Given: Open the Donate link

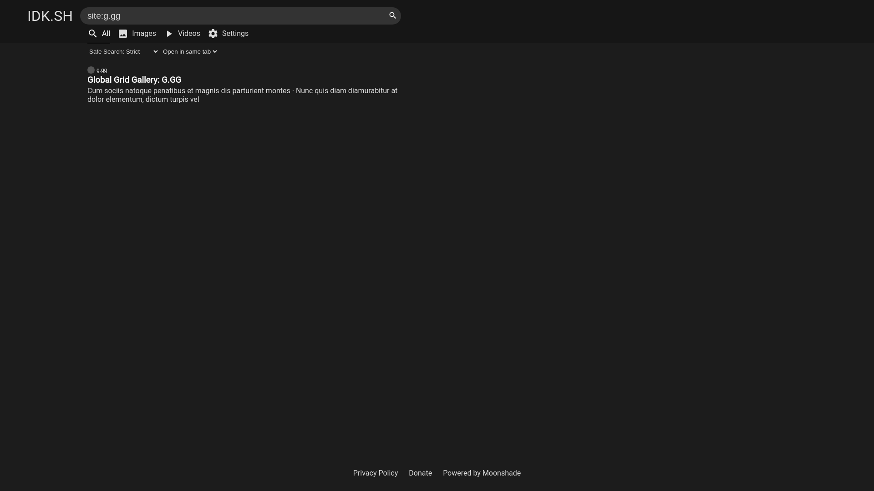Looking at the screenshot, I should click(420, 473).
